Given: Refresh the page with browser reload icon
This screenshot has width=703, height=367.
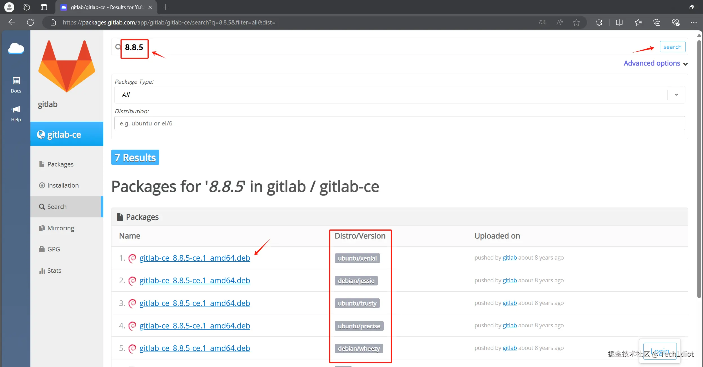Looking at the screenshot, I should point(30,22).
